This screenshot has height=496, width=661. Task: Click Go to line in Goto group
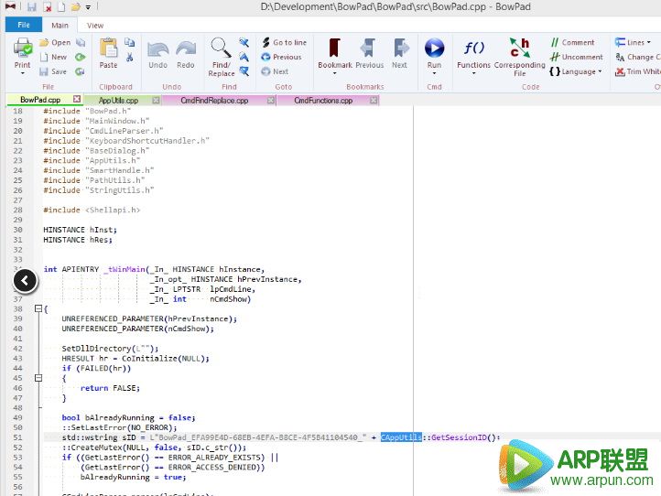(284, 43)
